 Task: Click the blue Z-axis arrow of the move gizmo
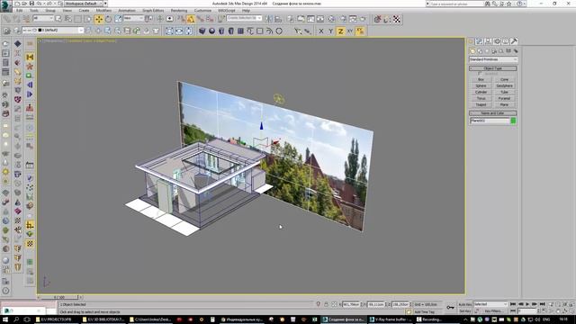pos(261,126)
